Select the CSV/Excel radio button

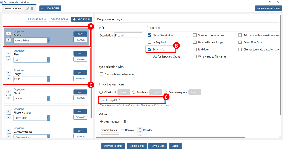[101, 92]
